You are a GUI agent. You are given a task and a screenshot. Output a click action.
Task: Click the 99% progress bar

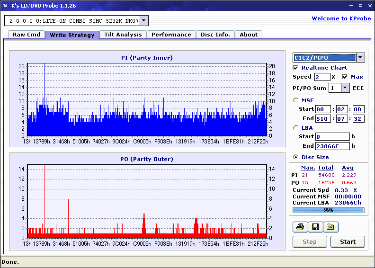(x=328, y=210)
